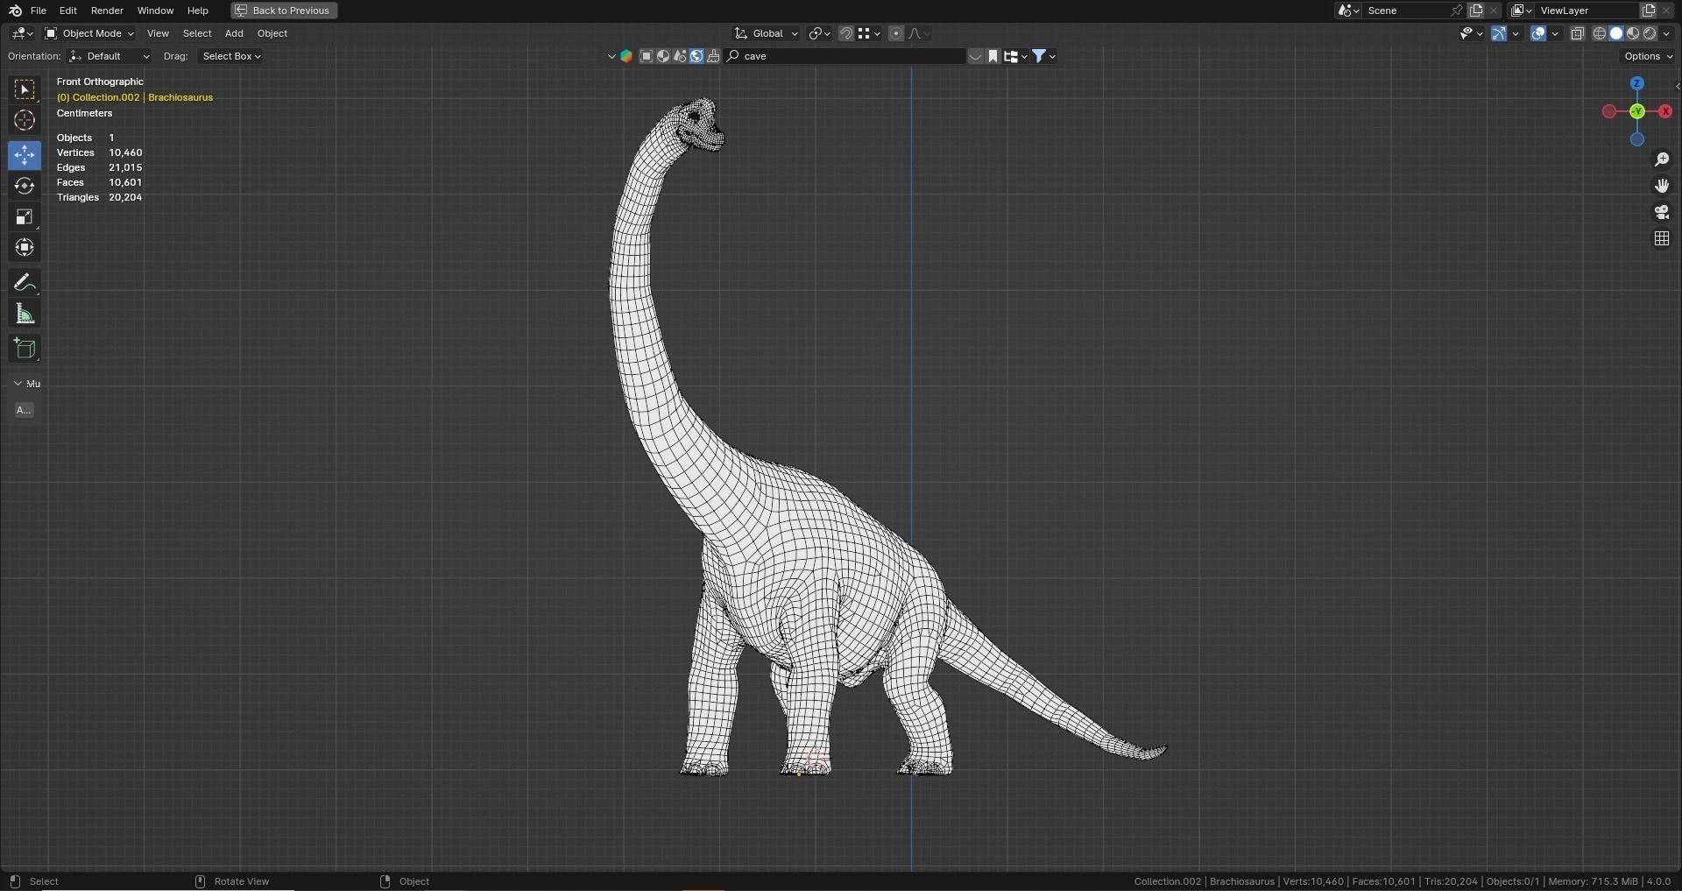Click the Scene pin icon

[1457, 11]
